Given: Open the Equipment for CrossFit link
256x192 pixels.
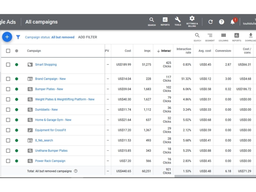Looking at the screenshot, I should tap(50, 130).
